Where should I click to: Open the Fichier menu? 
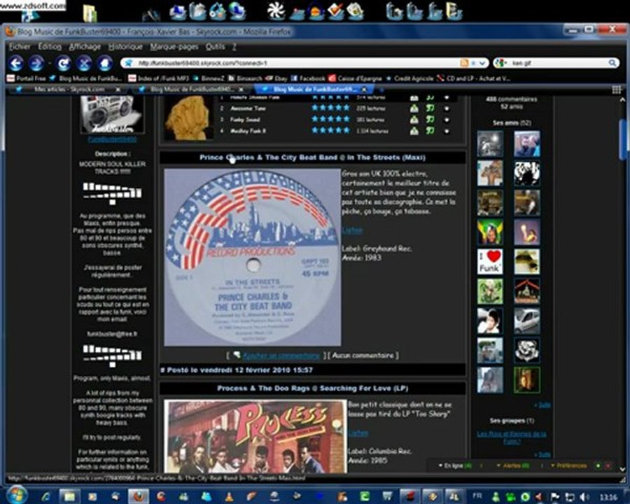pos(20,47)
